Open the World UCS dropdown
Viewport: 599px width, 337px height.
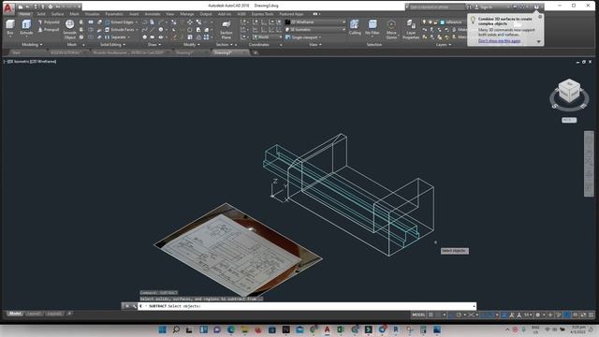(x=268, y=37)
